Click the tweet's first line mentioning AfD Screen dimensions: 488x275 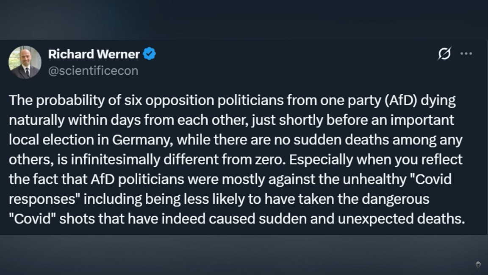232,101
